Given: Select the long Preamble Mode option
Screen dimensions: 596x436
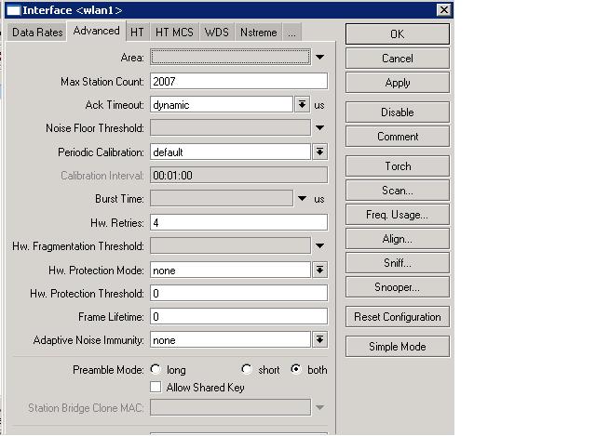Looking at the screenshot, I should click(x=156, y=370).
